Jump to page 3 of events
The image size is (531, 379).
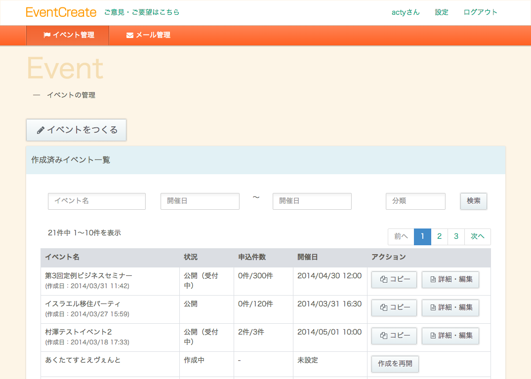pyautogui.click(x=456, y=237)
